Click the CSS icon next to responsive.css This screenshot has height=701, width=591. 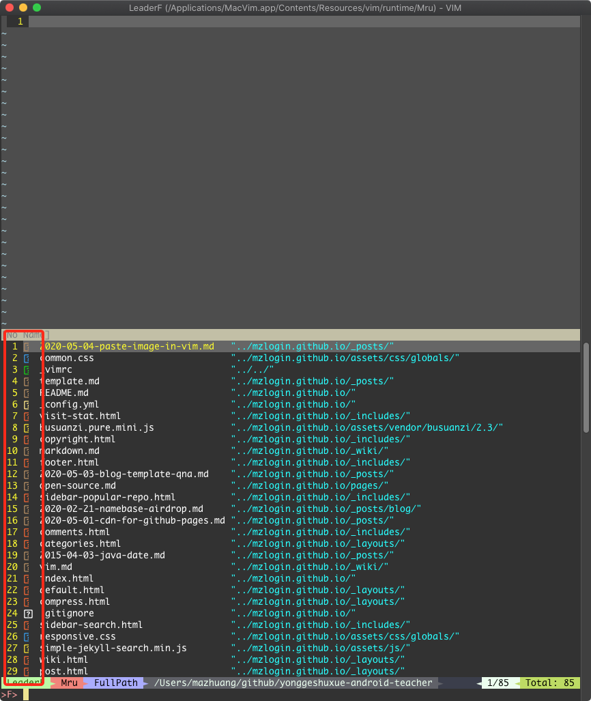(27, 636)
